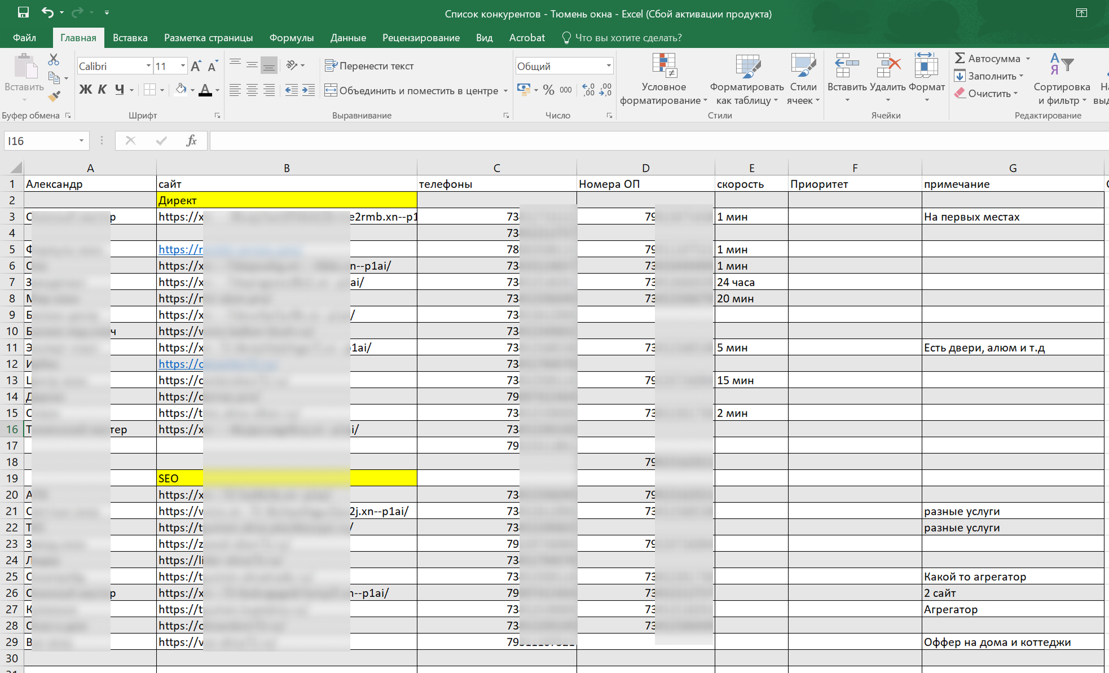This screenshot has width=1109, height=673.
Task: Click the Borders icon
Action: 149,90
